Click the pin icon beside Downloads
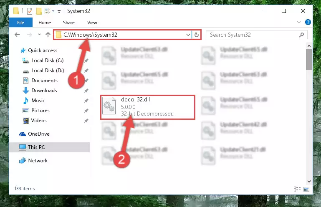Image resolution: width=321 pixels, height=207 pixels. coord(86,91)
